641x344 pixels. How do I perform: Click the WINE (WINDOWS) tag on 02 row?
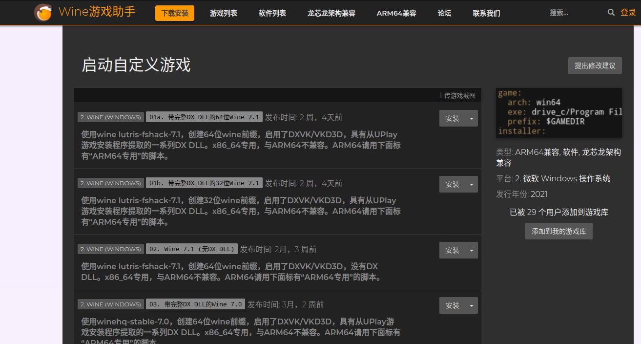coord(111,249)
